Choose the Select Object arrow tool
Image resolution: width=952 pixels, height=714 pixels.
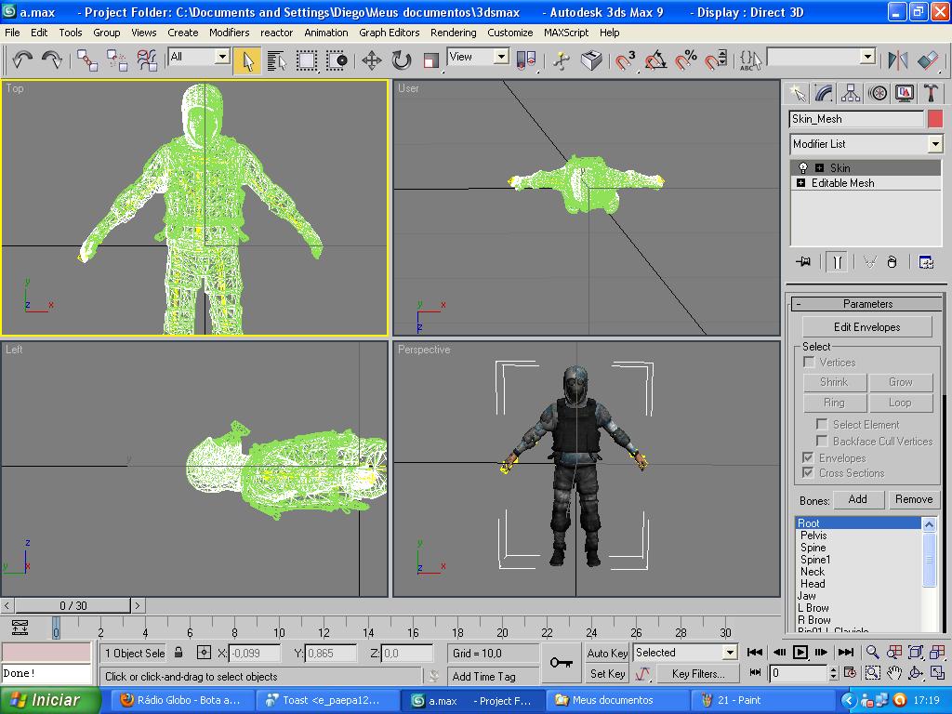click(247, 60)
